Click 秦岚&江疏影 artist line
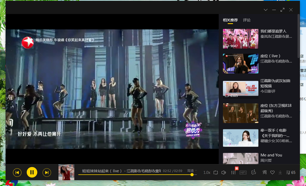Viewport: 306px width, 186px height. tap(276, 36)
